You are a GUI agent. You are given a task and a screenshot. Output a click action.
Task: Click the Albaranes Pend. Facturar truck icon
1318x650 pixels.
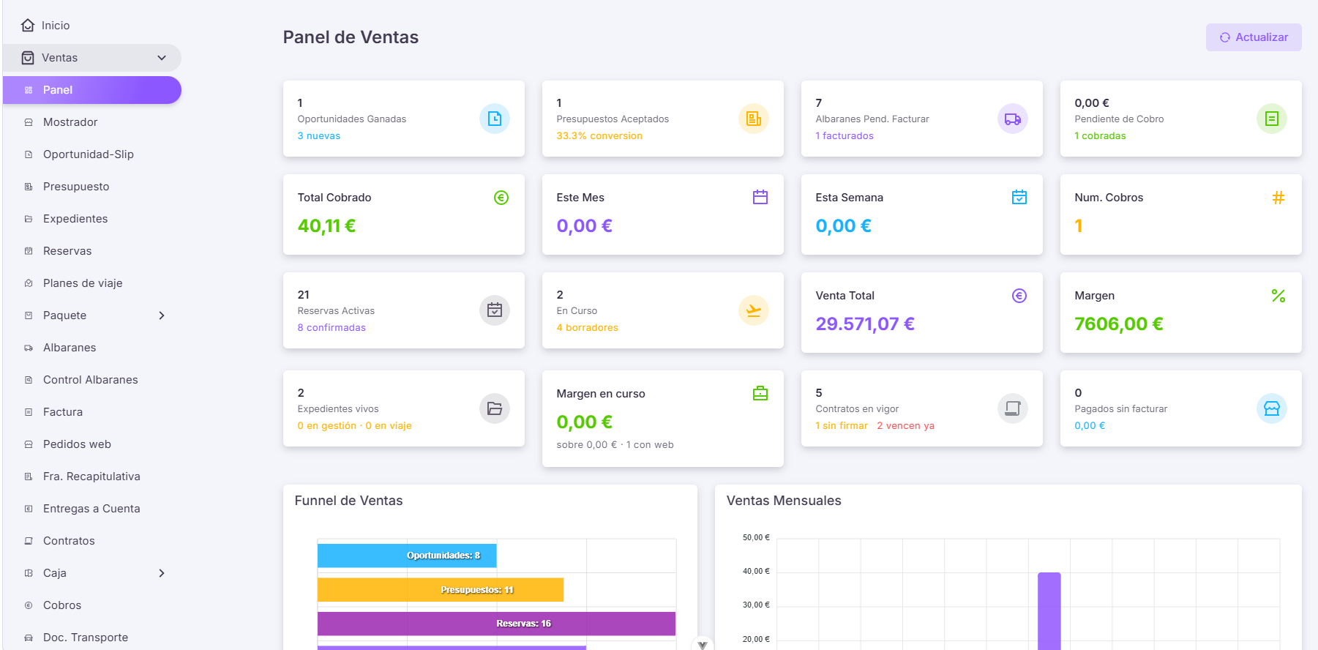1013,119
